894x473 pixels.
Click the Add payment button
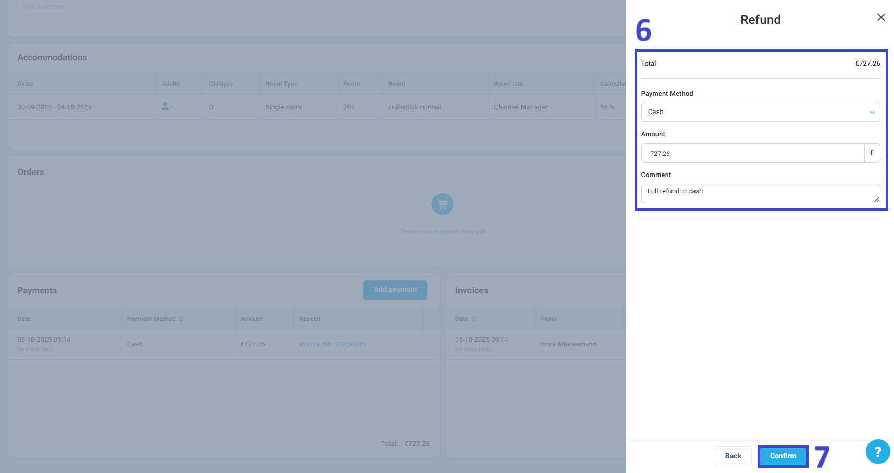[x=395, y=290]
